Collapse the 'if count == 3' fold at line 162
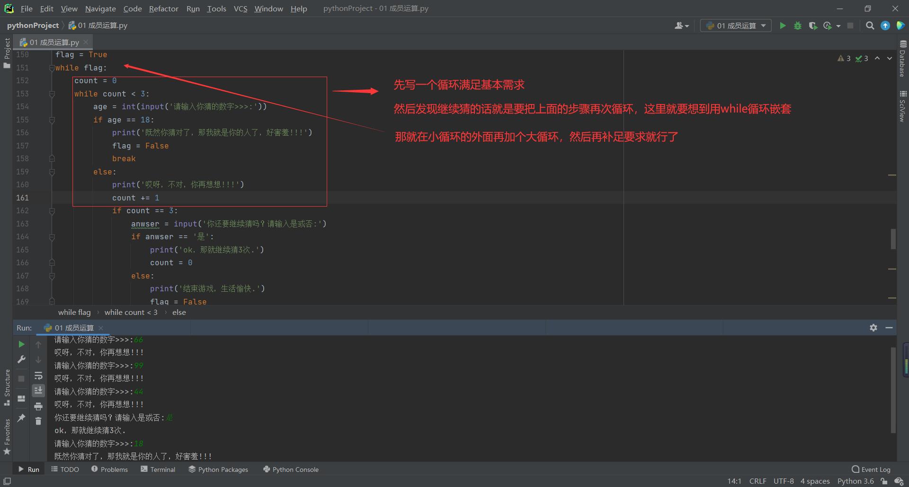The height and width of the screenshot is (487, 909). click(x=52, y=211)
